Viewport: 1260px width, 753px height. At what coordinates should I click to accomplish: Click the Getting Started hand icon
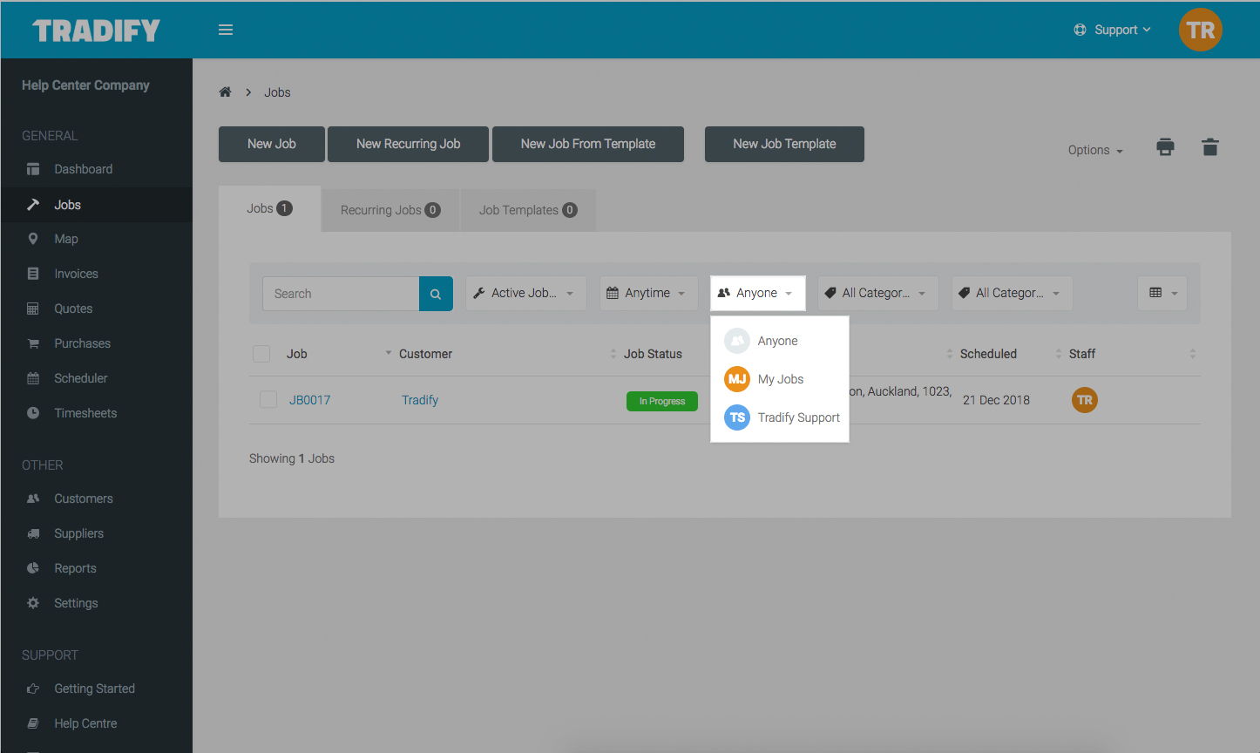[x=33, y=689]
